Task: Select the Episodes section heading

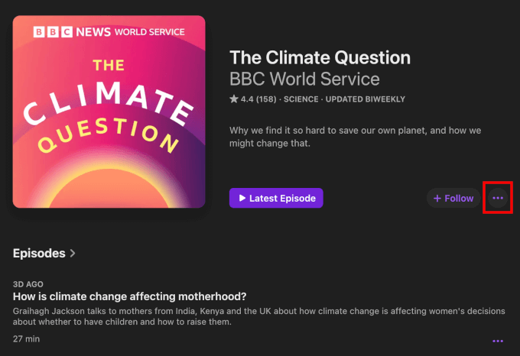Action: 40,253
